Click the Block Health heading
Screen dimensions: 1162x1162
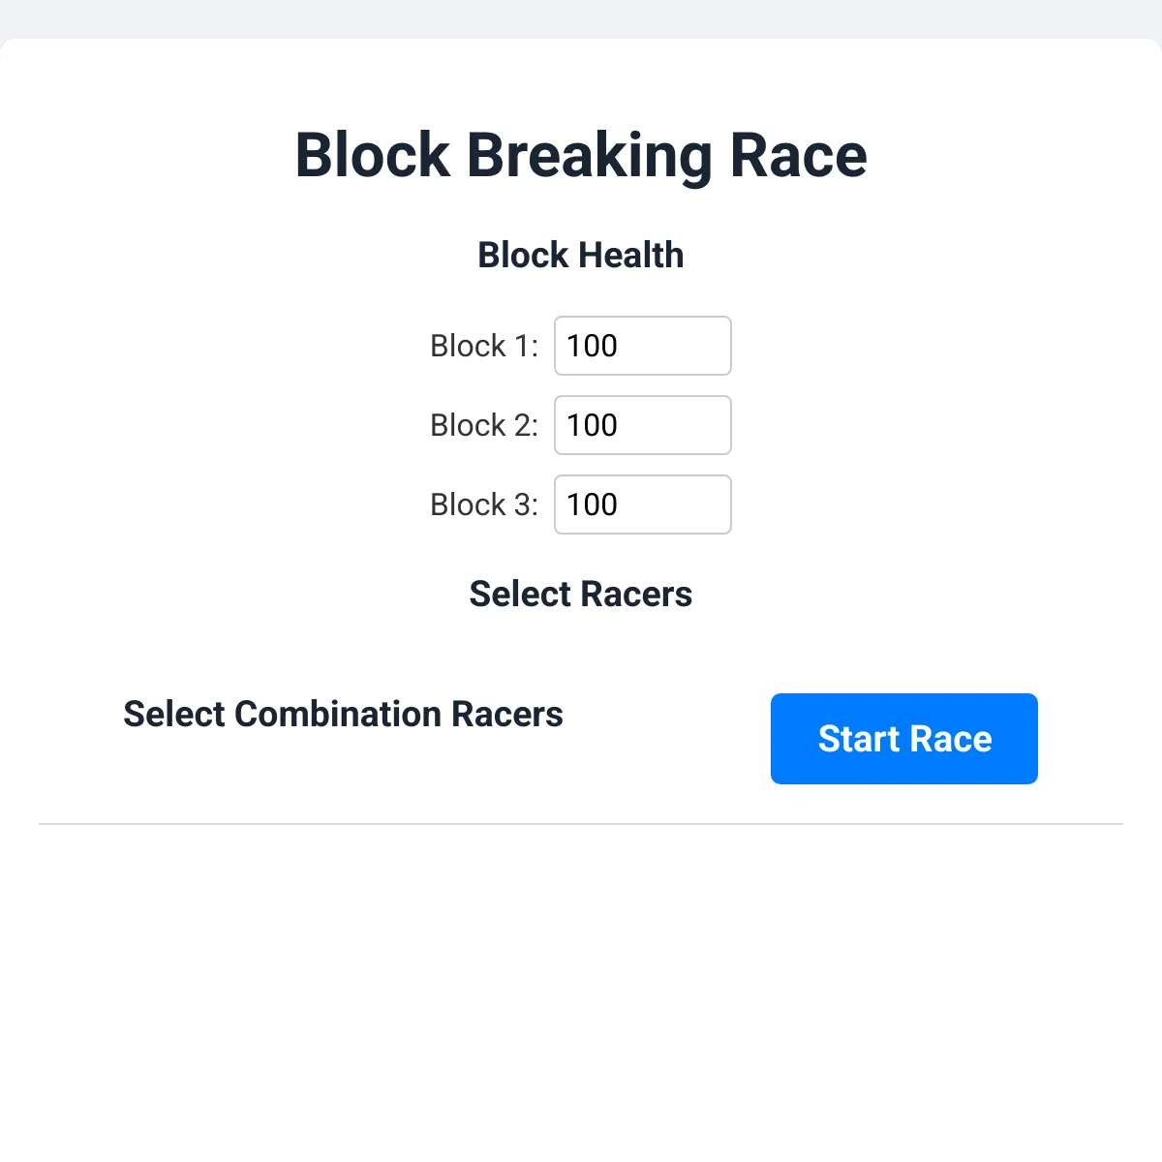point(580,255)
